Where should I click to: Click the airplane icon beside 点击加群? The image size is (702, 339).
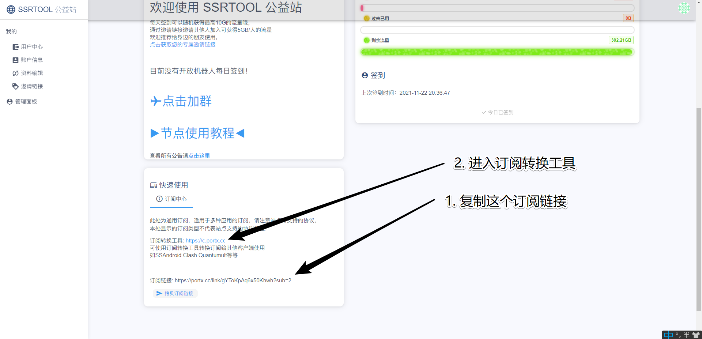point(156,101)
